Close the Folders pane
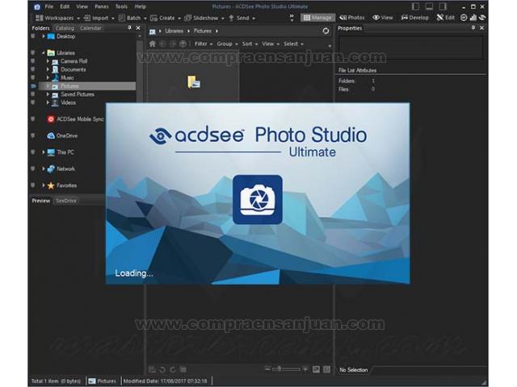This screenshot has width=517, height=387. 138,28
